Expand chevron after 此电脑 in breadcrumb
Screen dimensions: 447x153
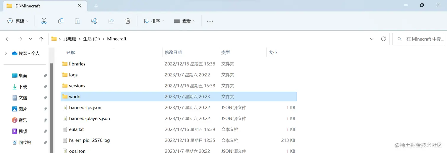pyautogui.click(x=80, y=39)
